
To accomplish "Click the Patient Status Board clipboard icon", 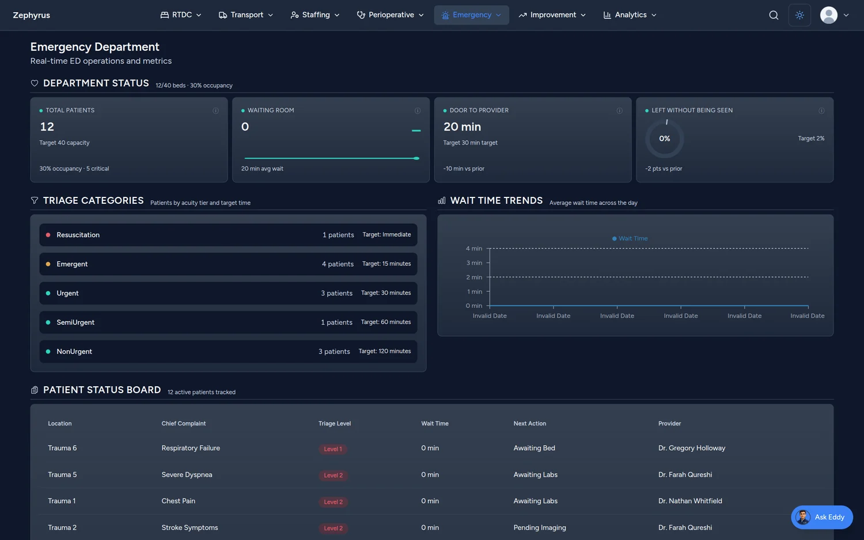I will [35, 390].
